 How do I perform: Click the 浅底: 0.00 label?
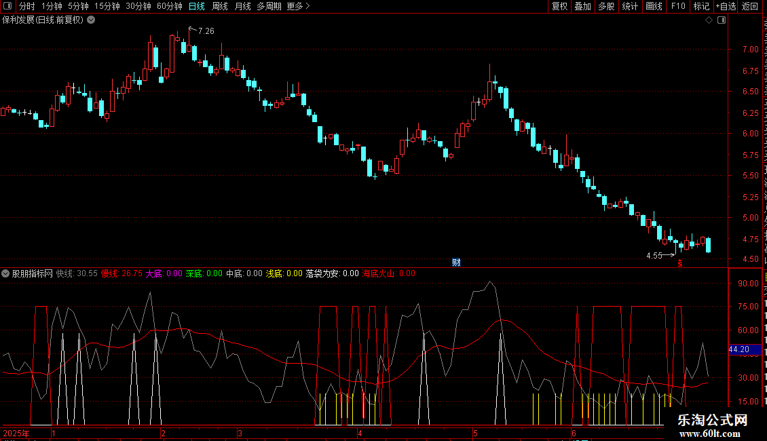coord(284,273)
